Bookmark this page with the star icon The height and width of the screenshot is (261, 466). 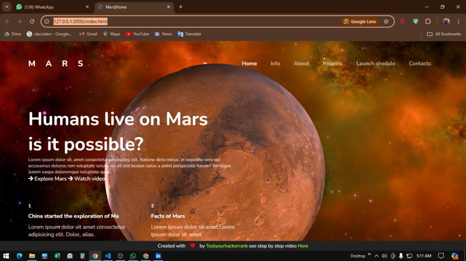(x=386, y=22)
